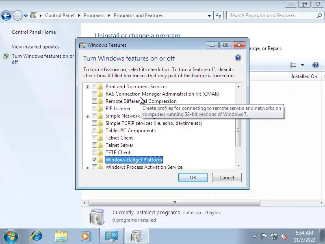Launch Internet Explorer from taskbar
The image size is (325, 244).
pyautogui.click(x=37, y=236)
